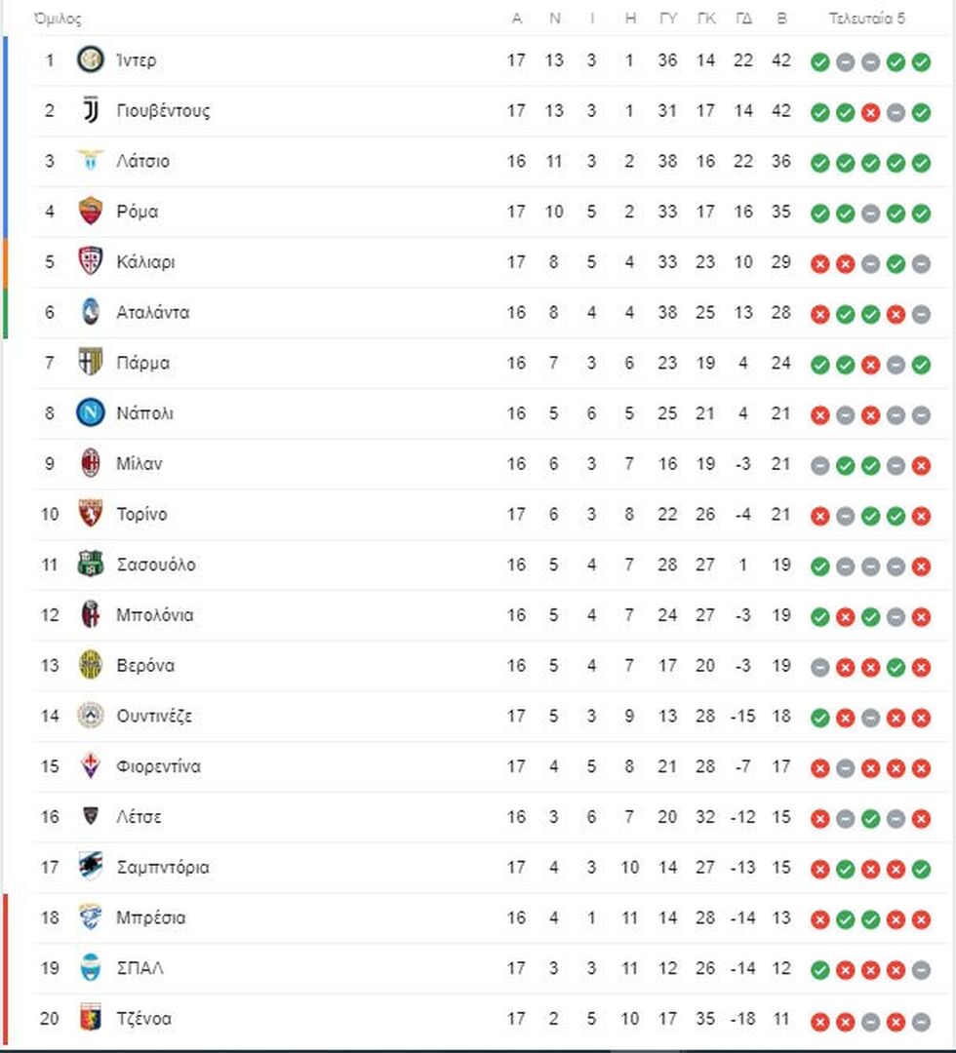Click the Fiorentina purple crest icon
956x1053 pixels.
coord(90,766)
